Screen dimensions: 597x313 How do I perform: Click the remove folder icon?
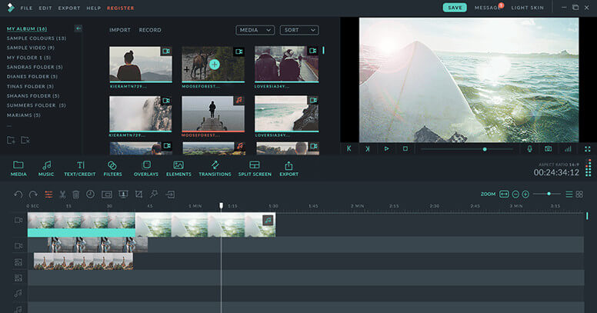pos(25,140)
